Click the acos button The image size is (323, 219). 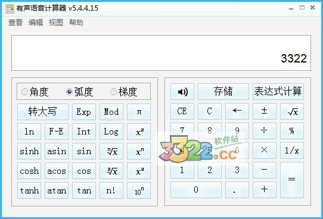[x=57, y=171]
